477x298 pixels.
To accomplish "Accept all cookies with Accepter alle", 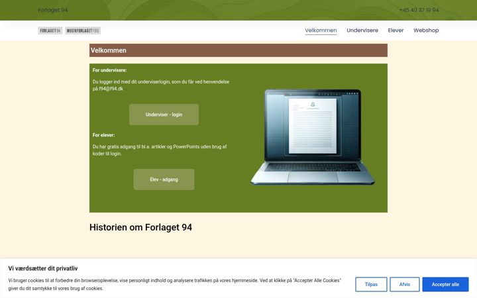I will 445,284.
